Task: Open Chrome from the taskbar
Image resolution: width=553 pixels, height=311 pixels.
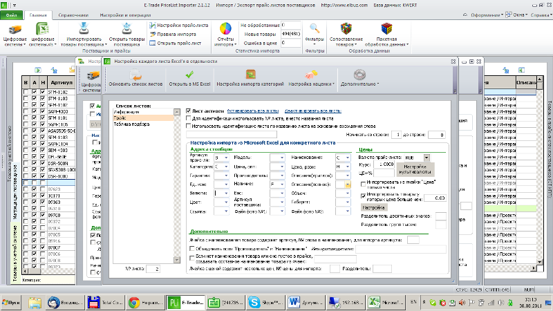Action: coord(145,302)
